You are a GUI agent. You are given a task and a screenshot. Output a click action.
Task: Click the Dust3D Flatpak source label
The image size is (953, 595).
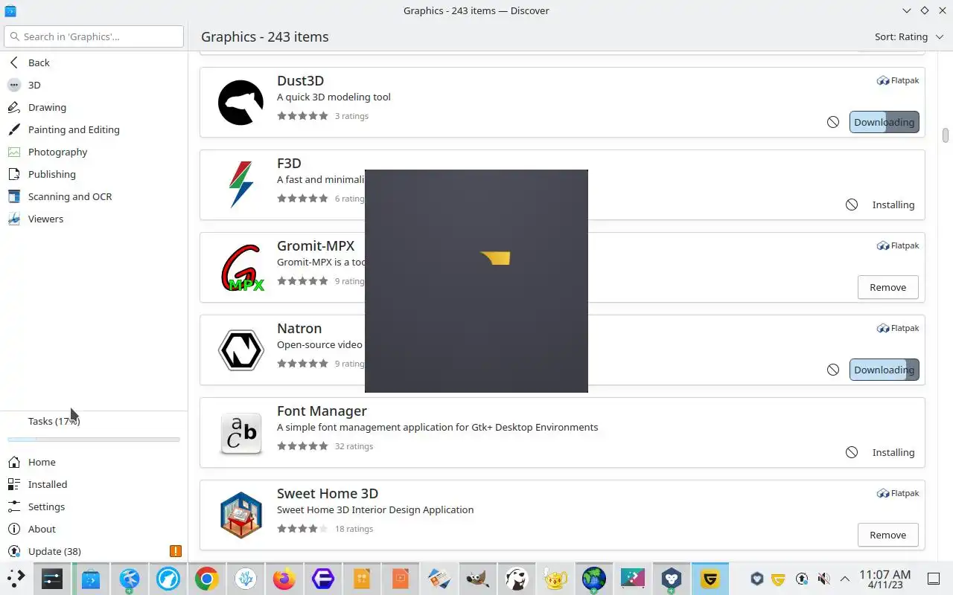click(898, 80)
